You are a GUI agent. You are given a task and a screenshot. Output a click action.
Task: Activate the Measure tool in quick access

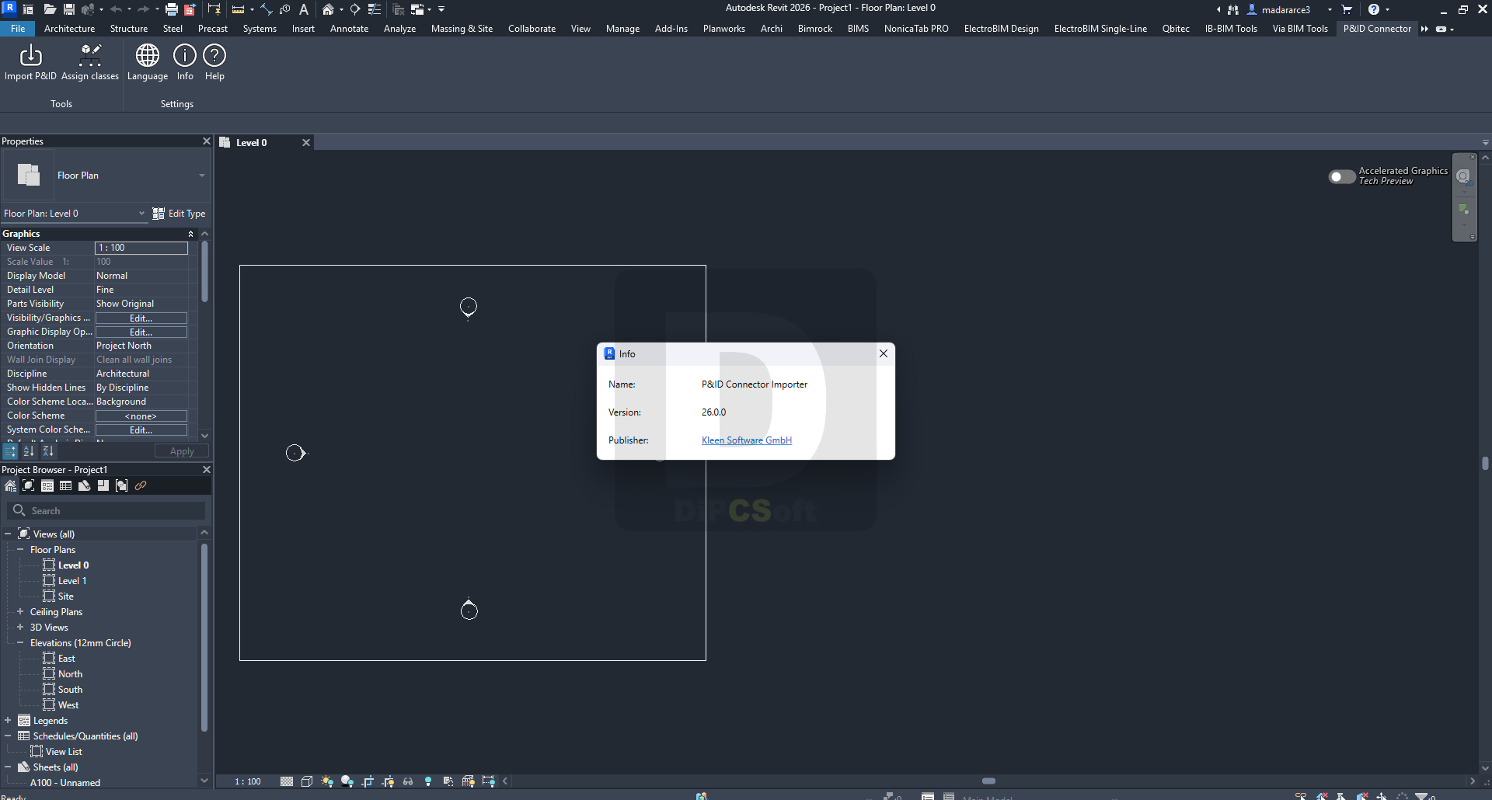239,9
